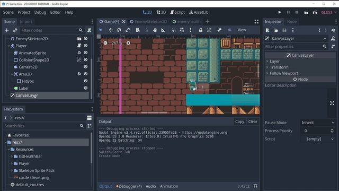Activate the Ruler Mode tool
The image size is (339, 191).
click(x=163, y=30)
